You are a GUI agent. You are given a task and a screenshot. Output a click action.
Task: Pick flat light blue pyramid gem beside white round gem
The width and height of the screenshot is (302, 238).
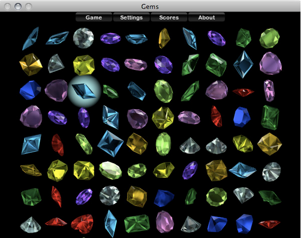pos(242,170)
